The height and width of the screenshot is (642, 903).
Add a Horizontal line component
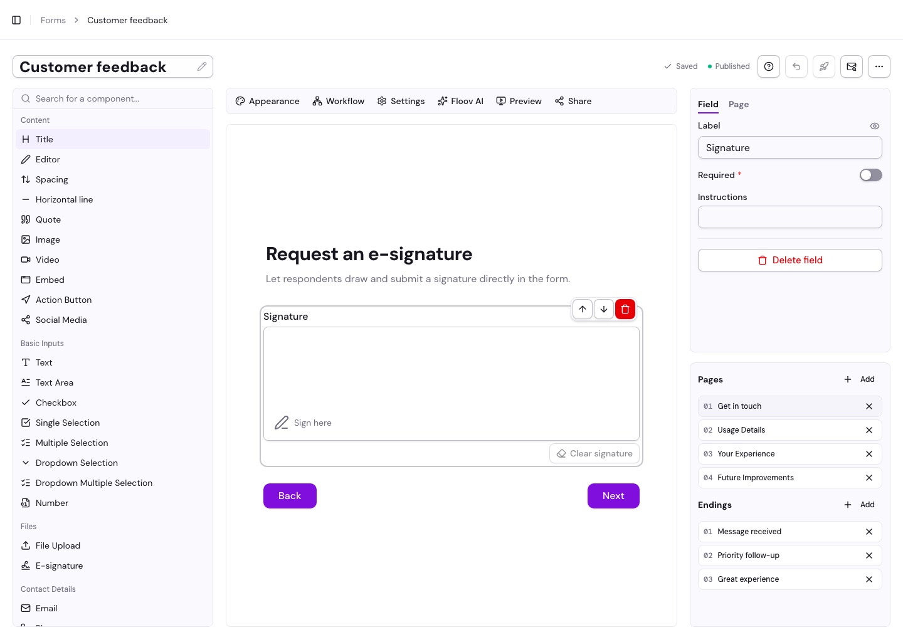tap(113, 199)
